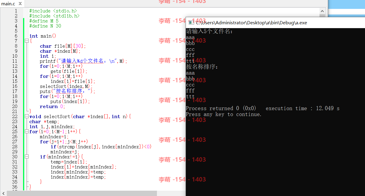Click 'Press any key to continue.' in console
This screenshot has height=196, width=365.
pyautogui.click(x=224, y=114)
